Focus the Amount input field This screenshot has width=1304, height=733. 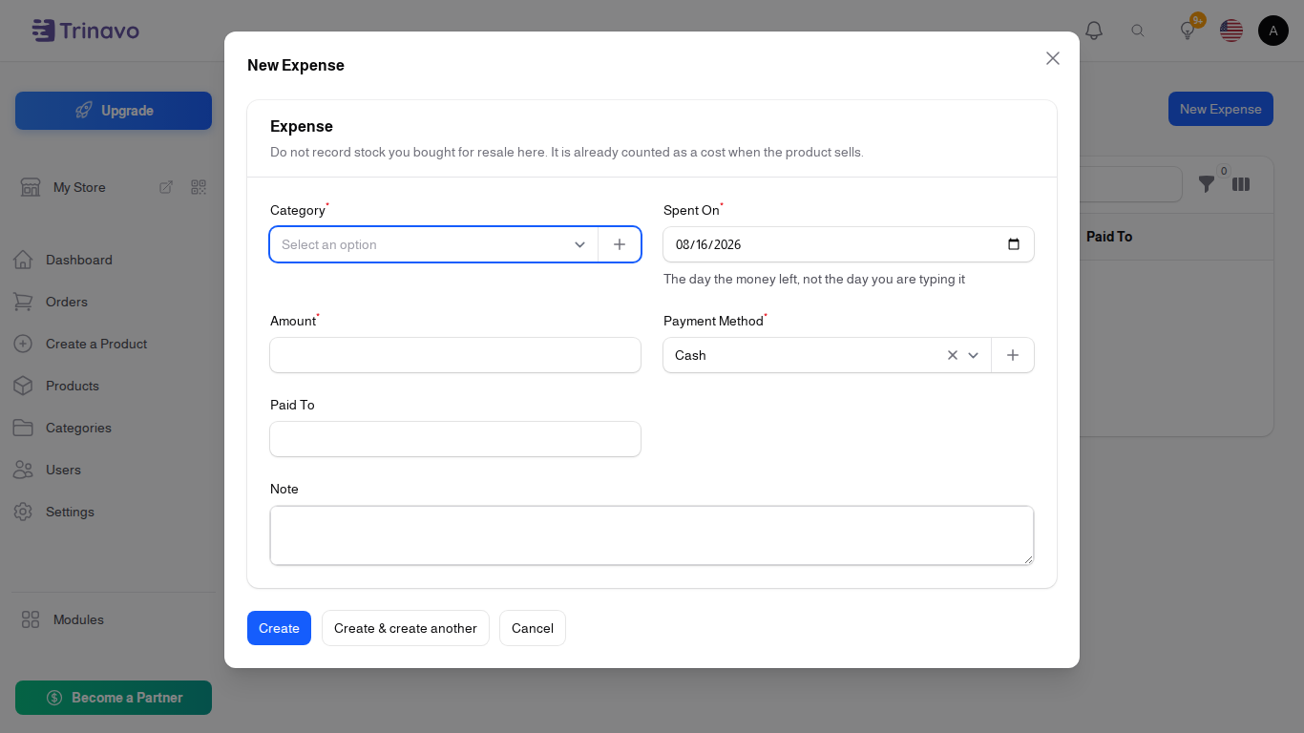[x=455, y=355]
